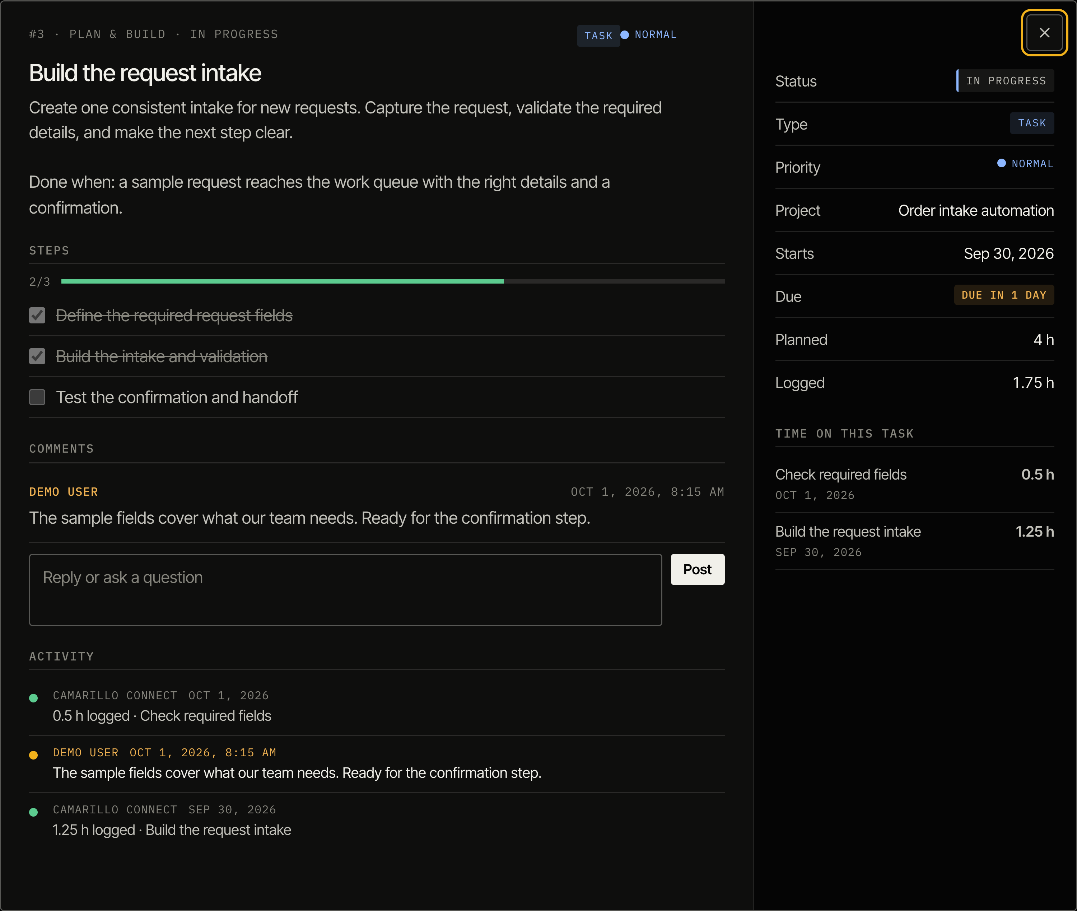Select the 'Build the request intake' time entry

pos(914,541)
